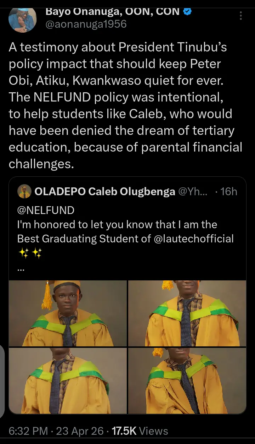Open the Bayo Onanuga, OON, CON display name
The image size is (255, 444).
(x=113, y=11)
